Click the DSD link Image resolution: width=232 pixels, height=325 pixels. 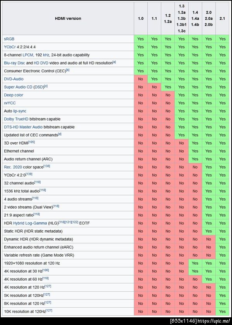[38, 87]
